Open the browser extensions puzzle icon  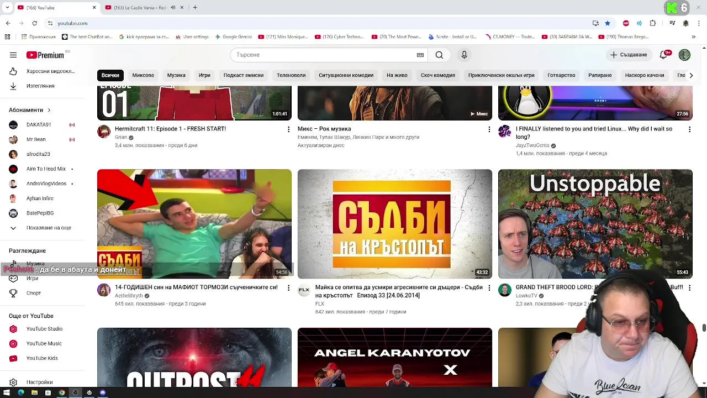[x=653, y=23]
